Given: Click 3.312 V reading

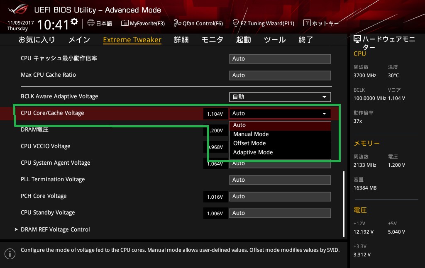Looking at the screenshot, I should point(362,255).
